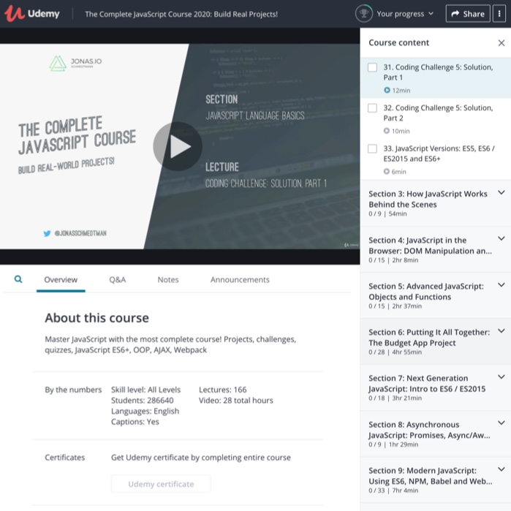The image size is (511, 511).
Task: Switch to the Q&A tab
Action: [117, 279]
